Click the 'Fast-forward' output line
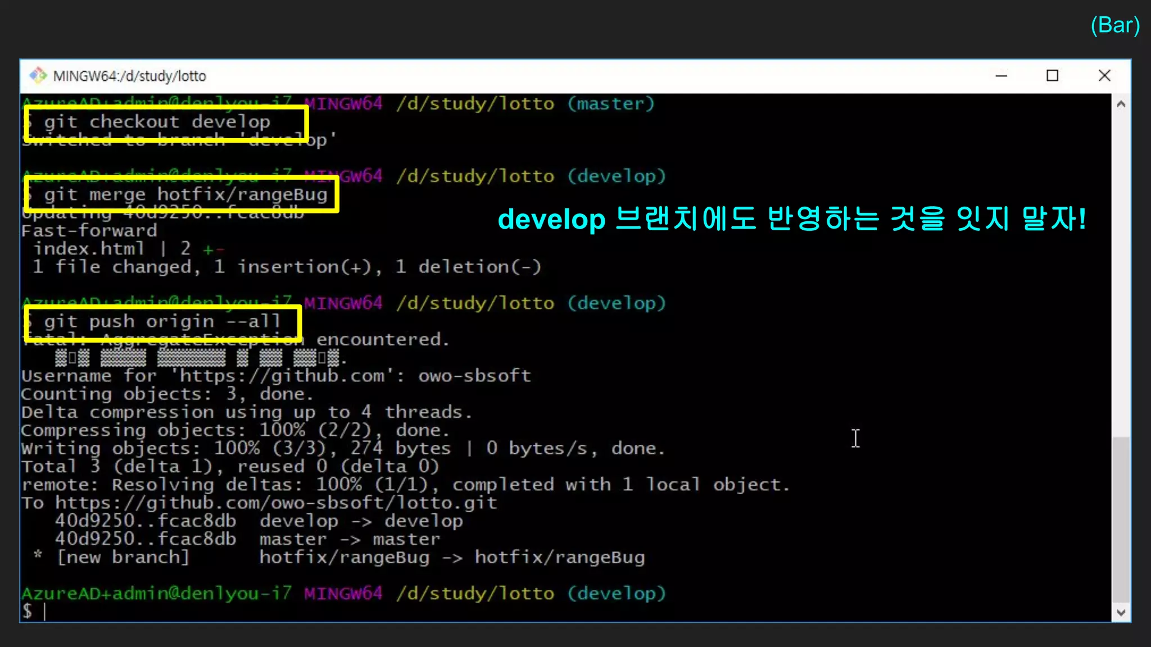1151x647 pixels. [89, 231]
